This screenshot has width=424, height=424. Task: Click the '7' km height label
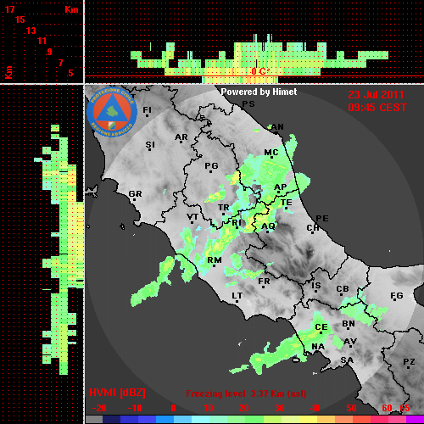(x=60, y=63)
